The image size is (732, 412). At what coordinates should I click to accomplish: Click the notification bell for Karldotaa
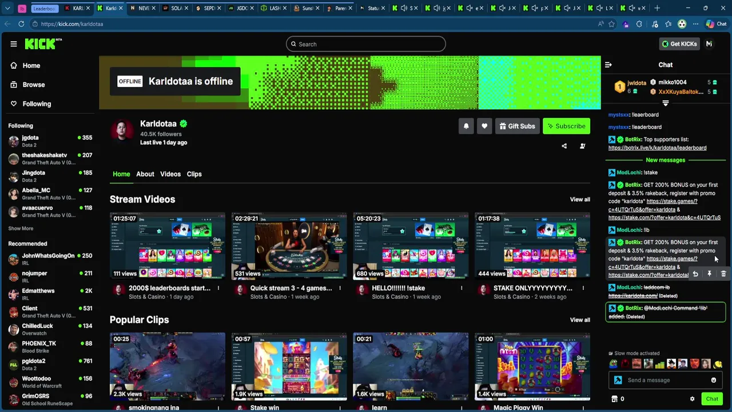[x=466, y=126]
